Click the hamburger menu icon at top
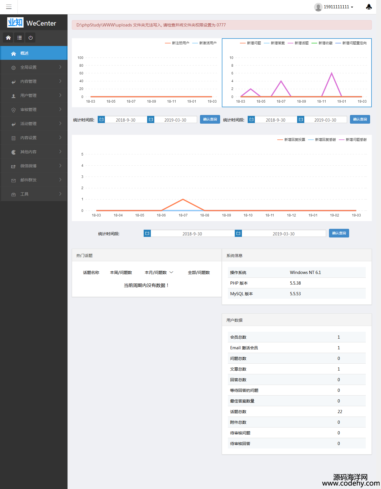Image resolution: width=381 pixels, height=489 pixels. pyautogui.click(x=9, y=7)
